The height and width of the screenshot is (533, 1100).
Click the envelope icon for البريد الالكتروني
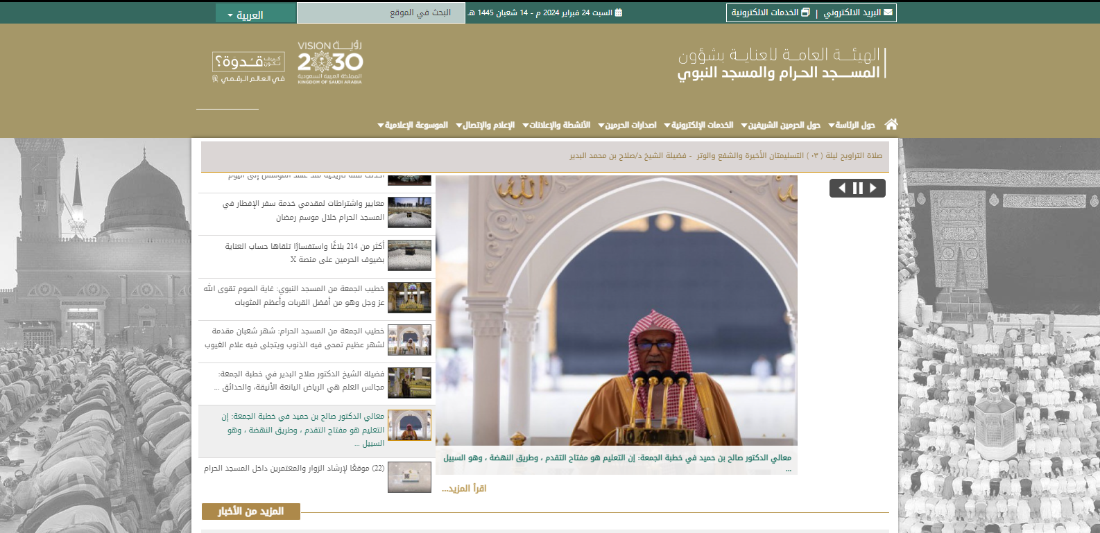click(x=888, y=12)
